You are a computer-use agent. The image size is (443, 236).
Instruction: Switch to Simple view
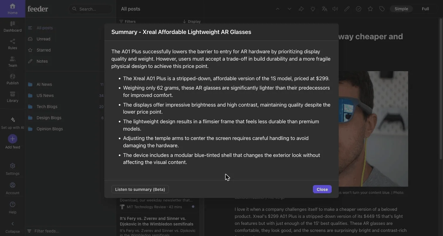click(401, 9)
